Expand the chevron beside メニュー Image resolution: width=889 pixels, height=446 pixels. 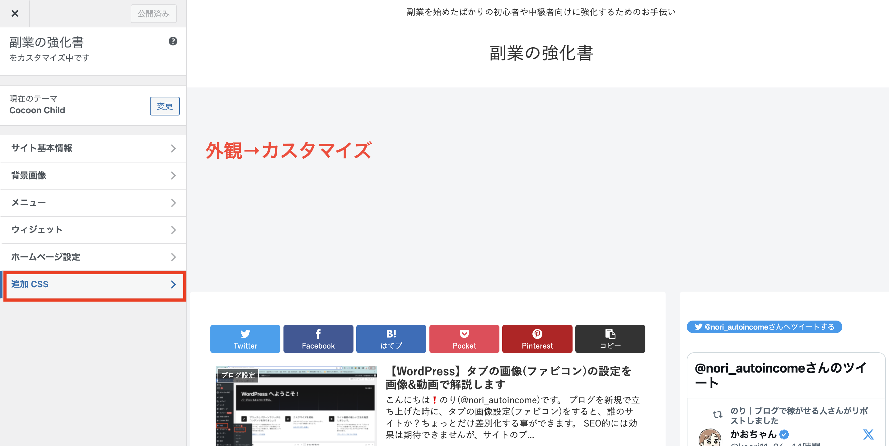[173, 203]
